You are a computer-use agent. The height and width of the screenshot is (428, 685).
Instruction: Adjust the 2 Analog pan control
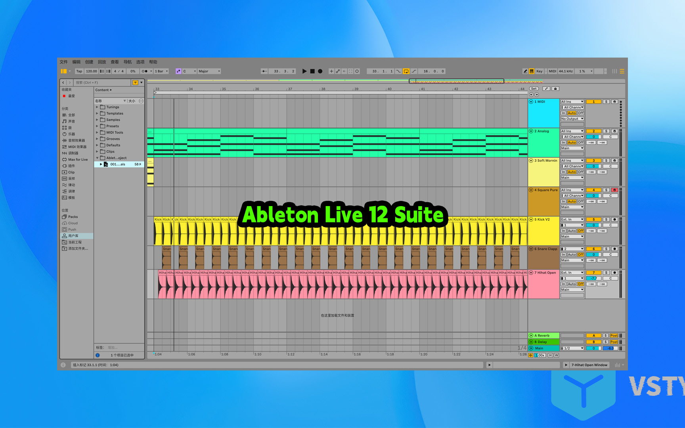(x=610, y=137)
